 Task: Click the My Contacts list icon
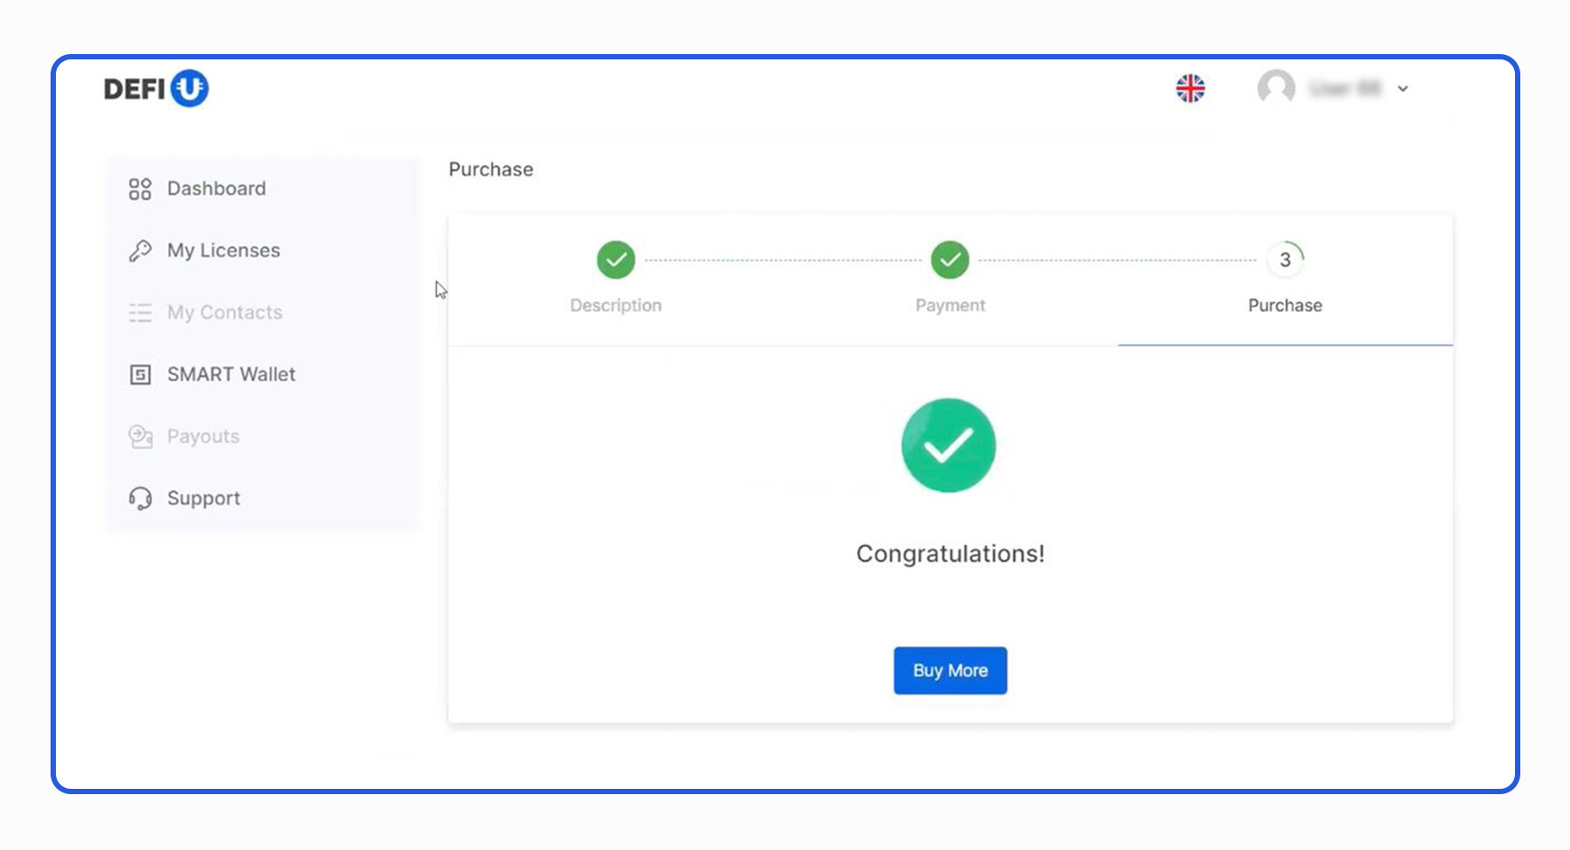pyautogui.click(x=140, y=313)
